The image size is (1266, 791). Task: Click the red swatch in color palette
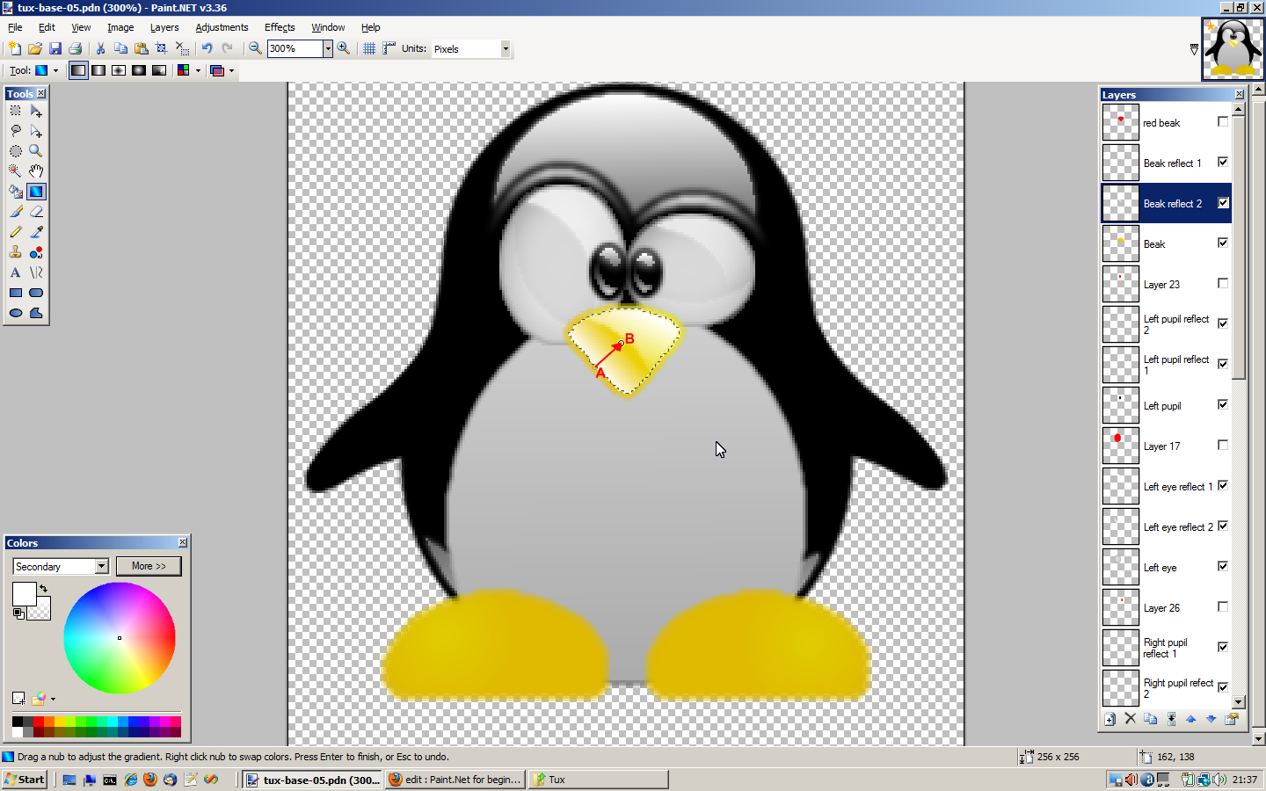pos(39,722)
